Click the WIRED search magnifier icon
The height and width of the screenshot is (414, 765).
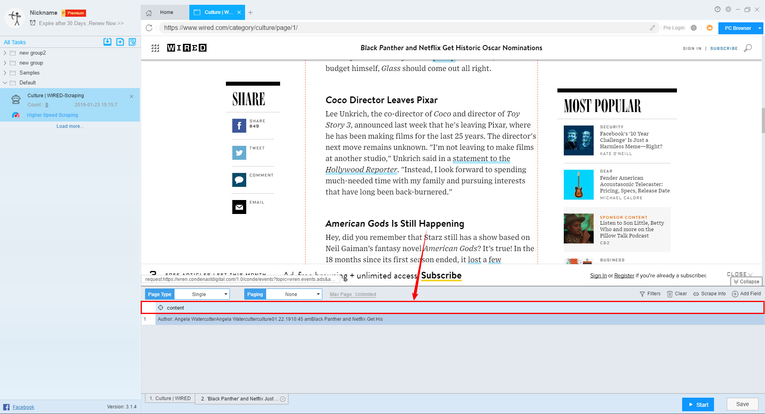748,48
